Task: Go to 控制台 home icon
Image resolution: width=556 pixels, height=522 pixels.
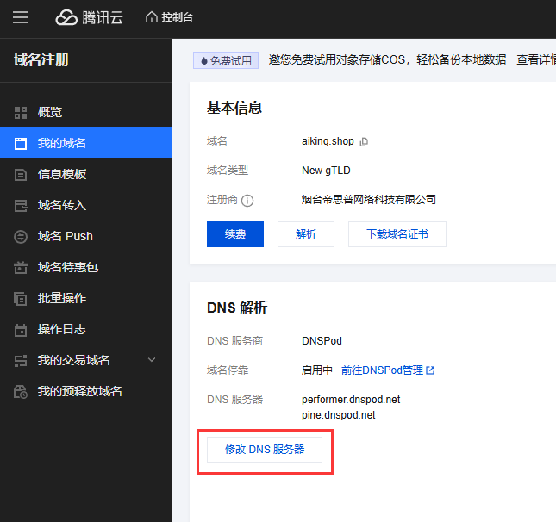Action: [152, 16]
